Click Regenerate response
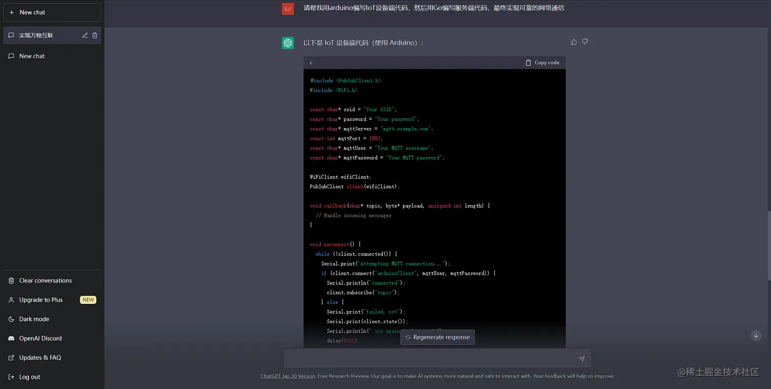This screenshot has width=771, height=389. coord(438,337)
